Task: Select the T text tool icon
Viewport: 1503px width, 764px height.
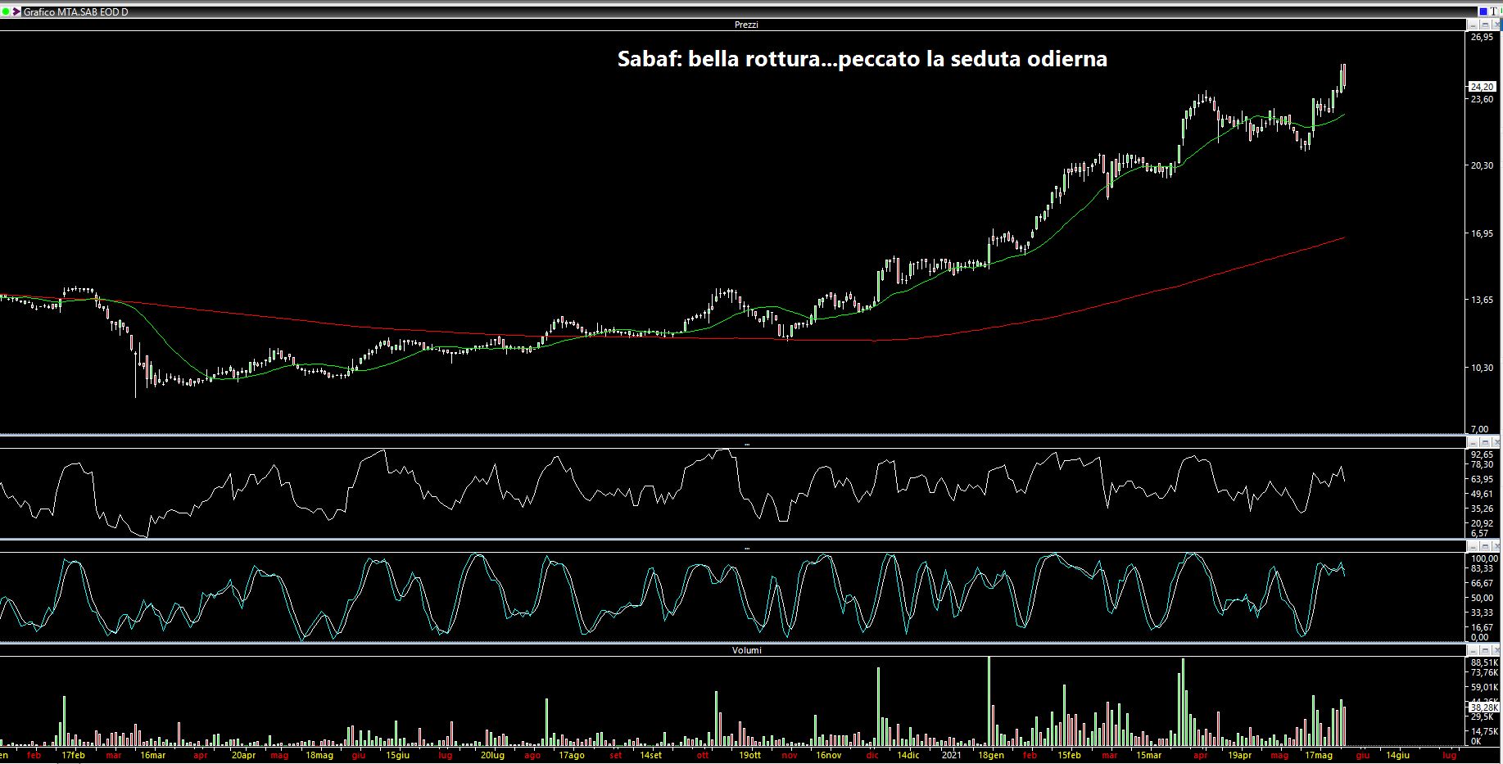Action: 1494,11
